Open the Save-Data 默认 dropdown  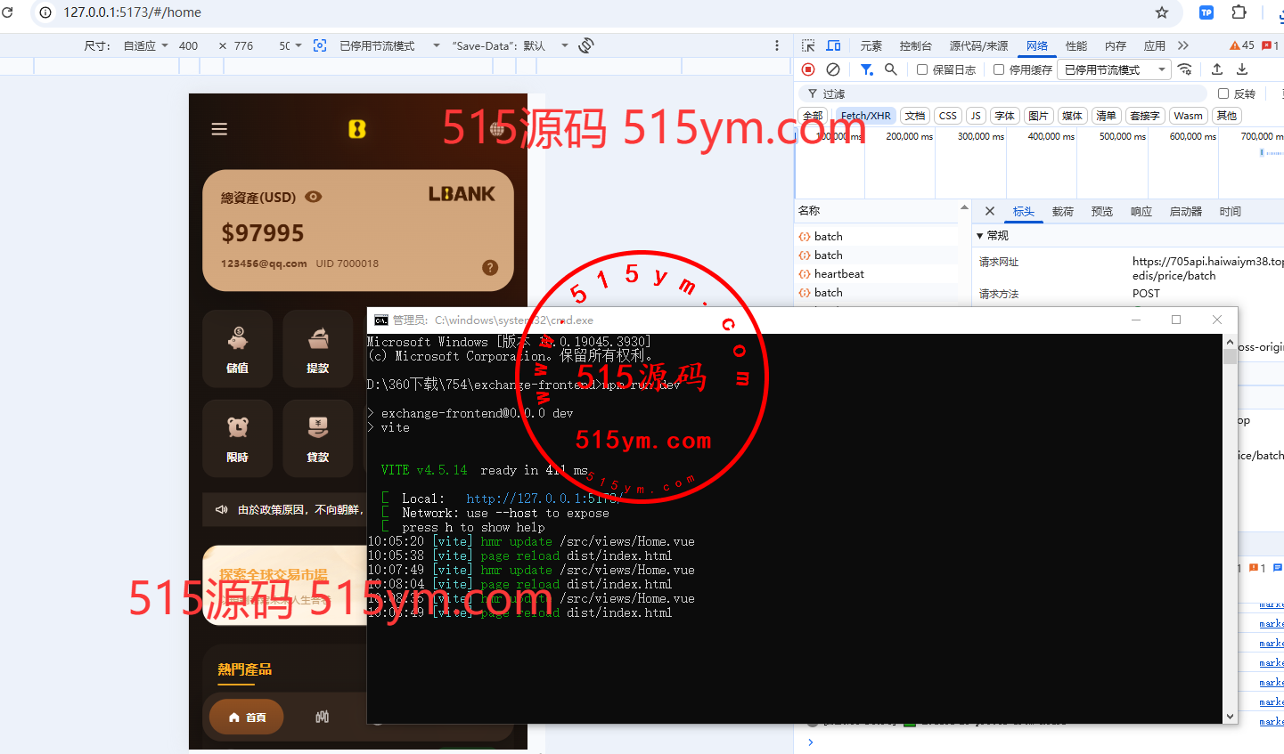(x=510, y=45)
